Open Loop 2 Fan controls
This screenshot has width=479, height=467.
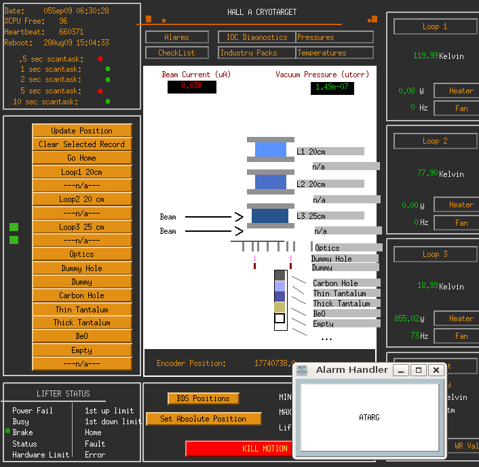tap(457, 223)
